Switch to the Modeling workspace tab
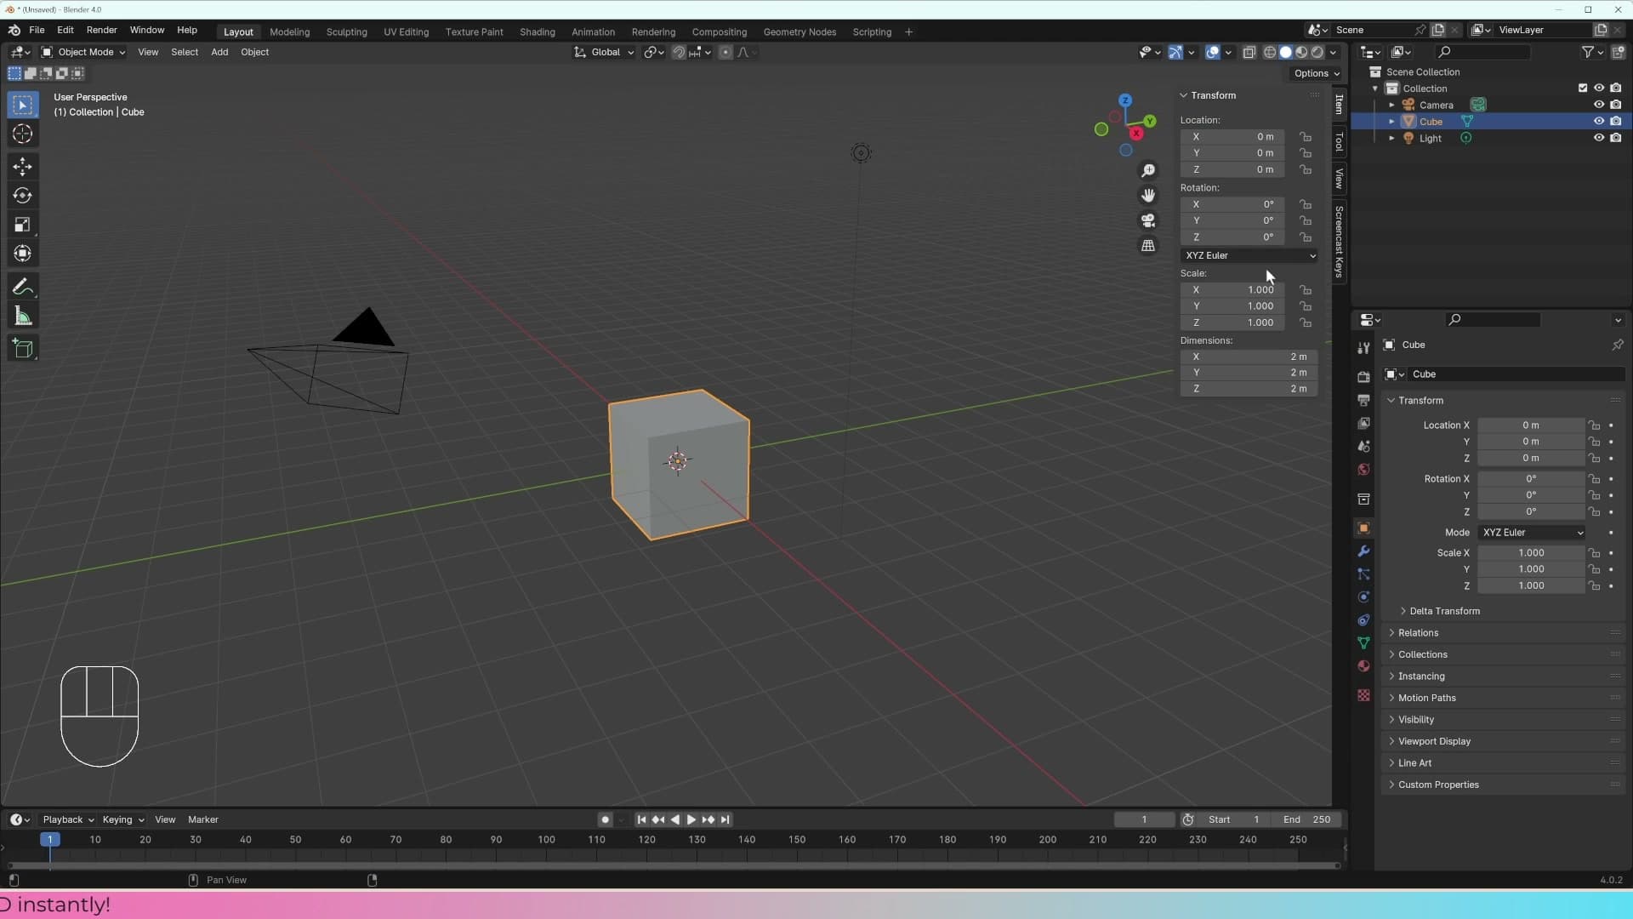The image size is (1633, 919). (289, 32)
